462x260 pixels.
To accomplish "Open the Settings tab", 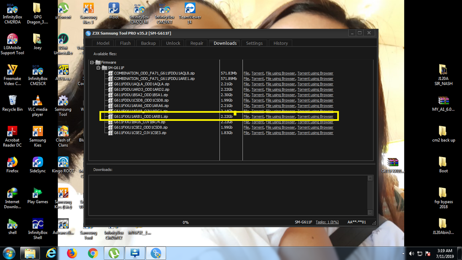I will 254,43.
